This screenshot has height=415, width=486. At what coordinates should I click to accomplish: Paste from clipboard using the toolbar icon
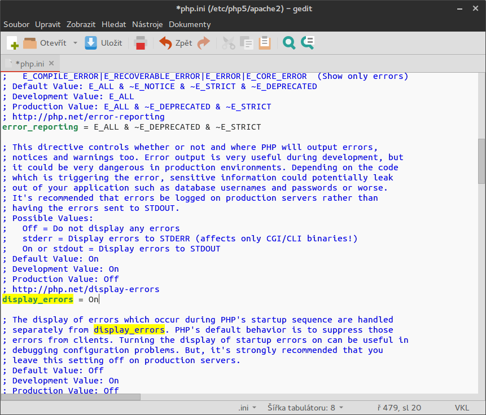pyautogui.click(x=265, y=43)
